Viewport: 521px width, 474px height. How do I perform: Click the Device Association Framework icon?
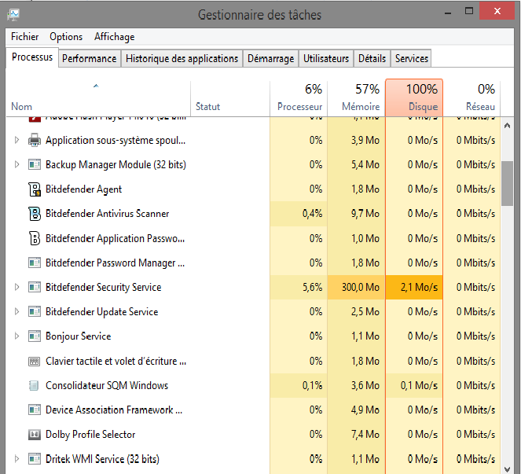tap(35, 410)
